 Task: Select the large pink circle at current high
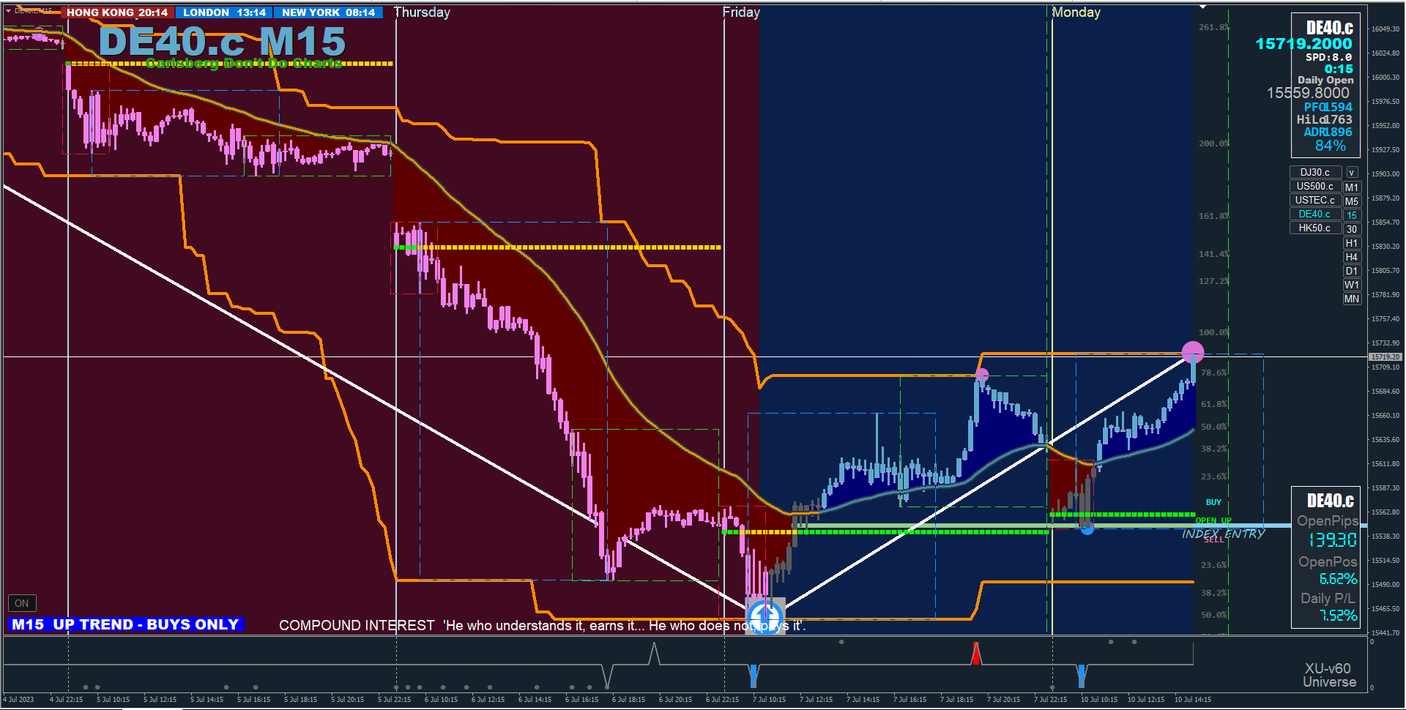tap(1193, 352)
